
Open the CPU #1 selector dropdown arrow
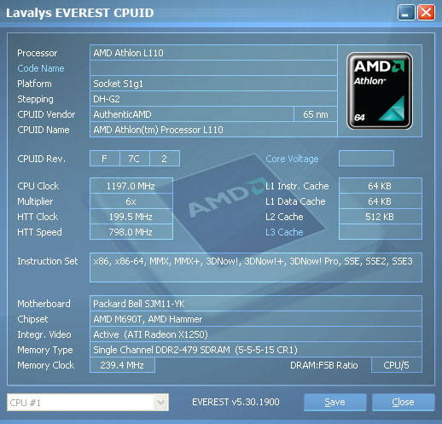(161, 402)
